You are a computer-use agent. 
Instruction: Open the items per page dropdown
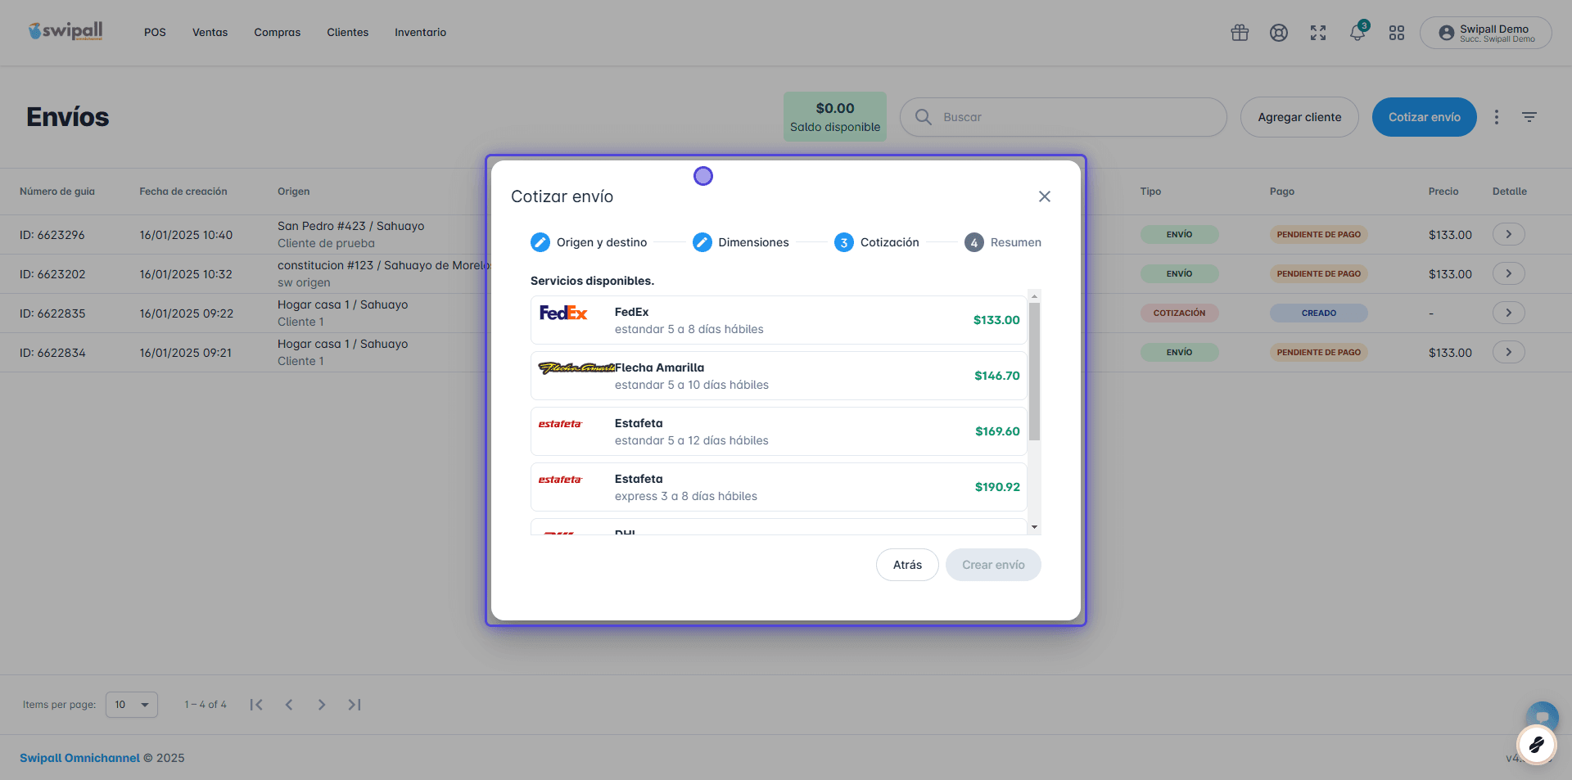point(132,705)
